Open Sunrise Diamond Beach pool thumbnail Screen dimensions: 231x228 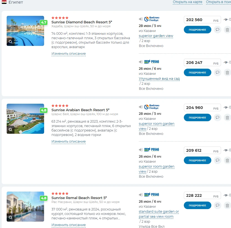[25, 31]
